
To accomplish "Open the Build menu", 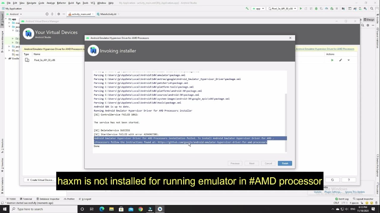I will click(71, 3).
